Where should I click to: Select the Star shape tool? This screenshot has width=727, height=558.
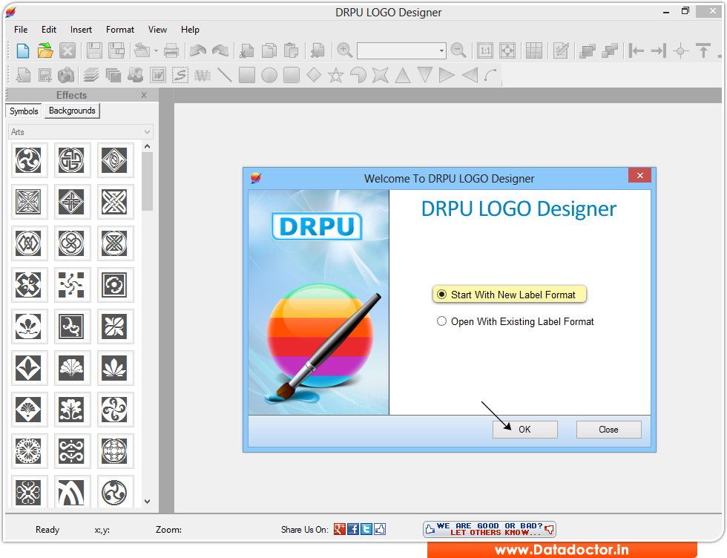click(x=335, y=75)
